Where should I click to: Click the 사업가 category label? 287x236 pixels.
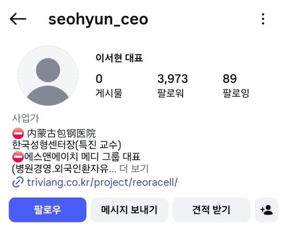pos(25,118)
